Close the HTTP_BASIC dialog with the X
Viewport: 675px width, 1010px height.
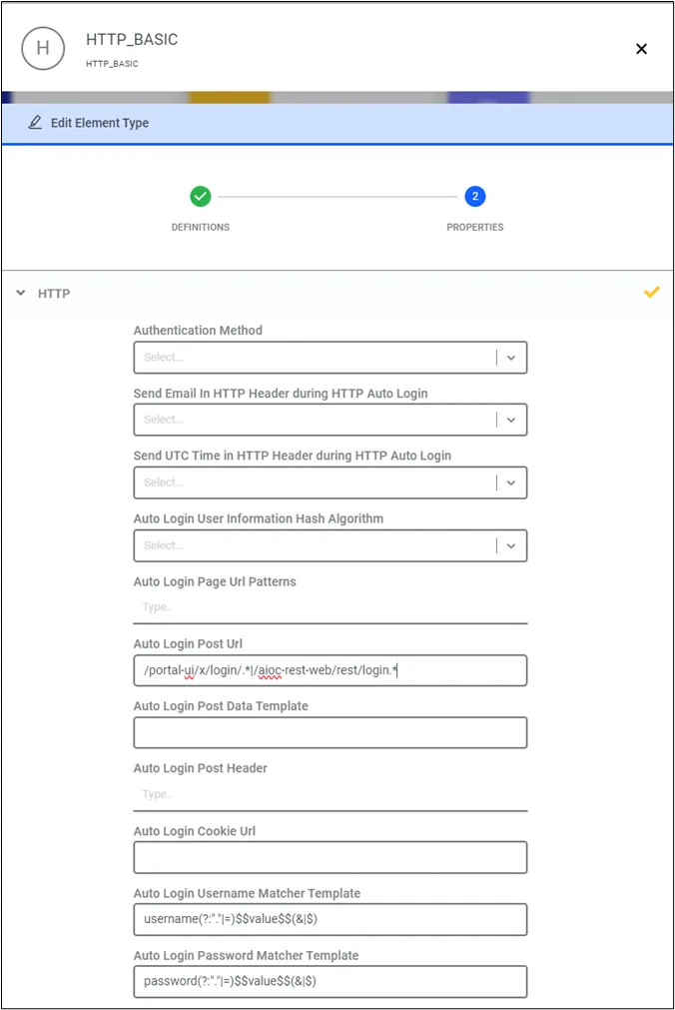click(x=641, y=49)
